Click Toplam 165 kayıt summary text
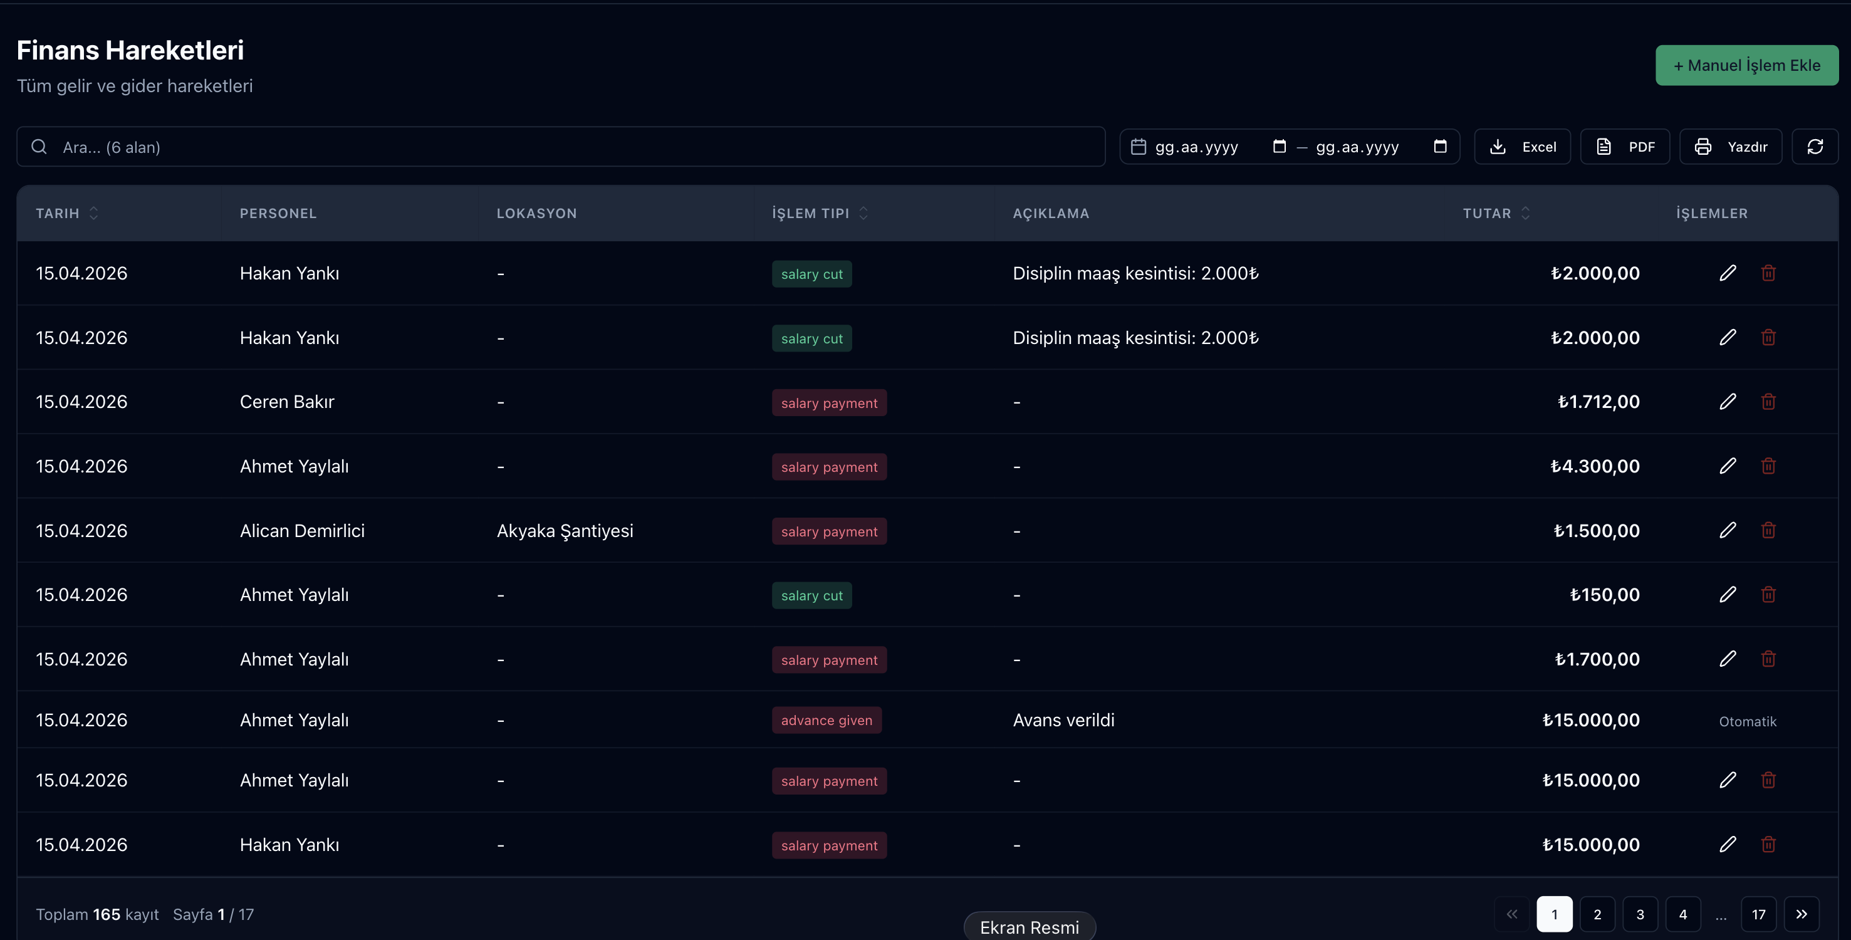The height and width of the screenshot is (940, 1851). tap(97, 914)
